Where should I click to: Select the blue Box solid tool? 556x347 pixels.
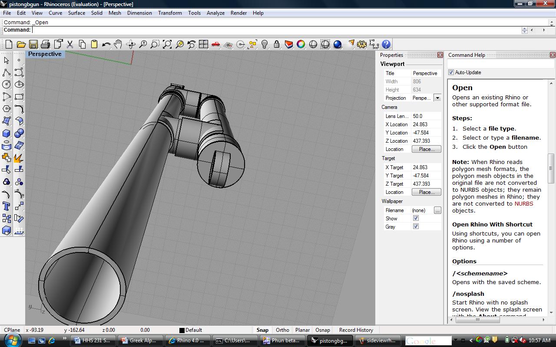pyautogui.click(x=7, y=133)
